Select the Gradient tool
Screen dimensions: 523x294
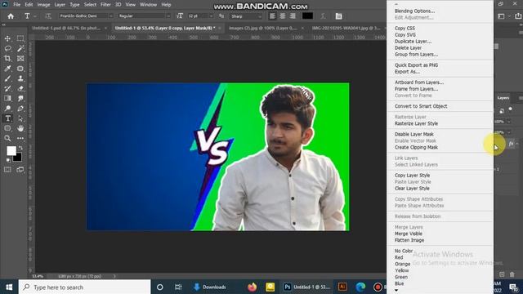(7, 98)
